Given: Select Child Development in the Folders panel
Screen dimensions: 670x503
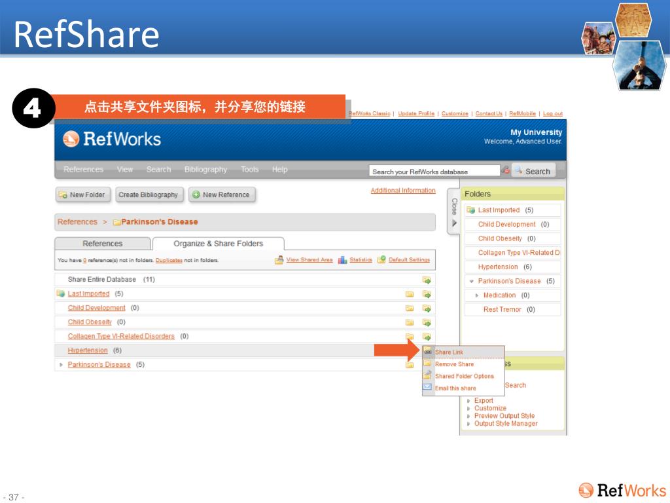Looking at the screenshot, I should pyautogui.click(x=507, y=224).
